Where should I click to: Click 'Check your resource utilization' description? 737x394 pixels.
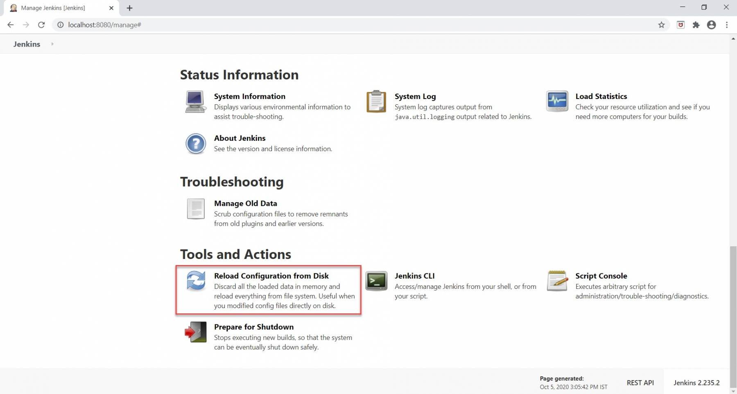pyautogui.click(x=642, y=112)
